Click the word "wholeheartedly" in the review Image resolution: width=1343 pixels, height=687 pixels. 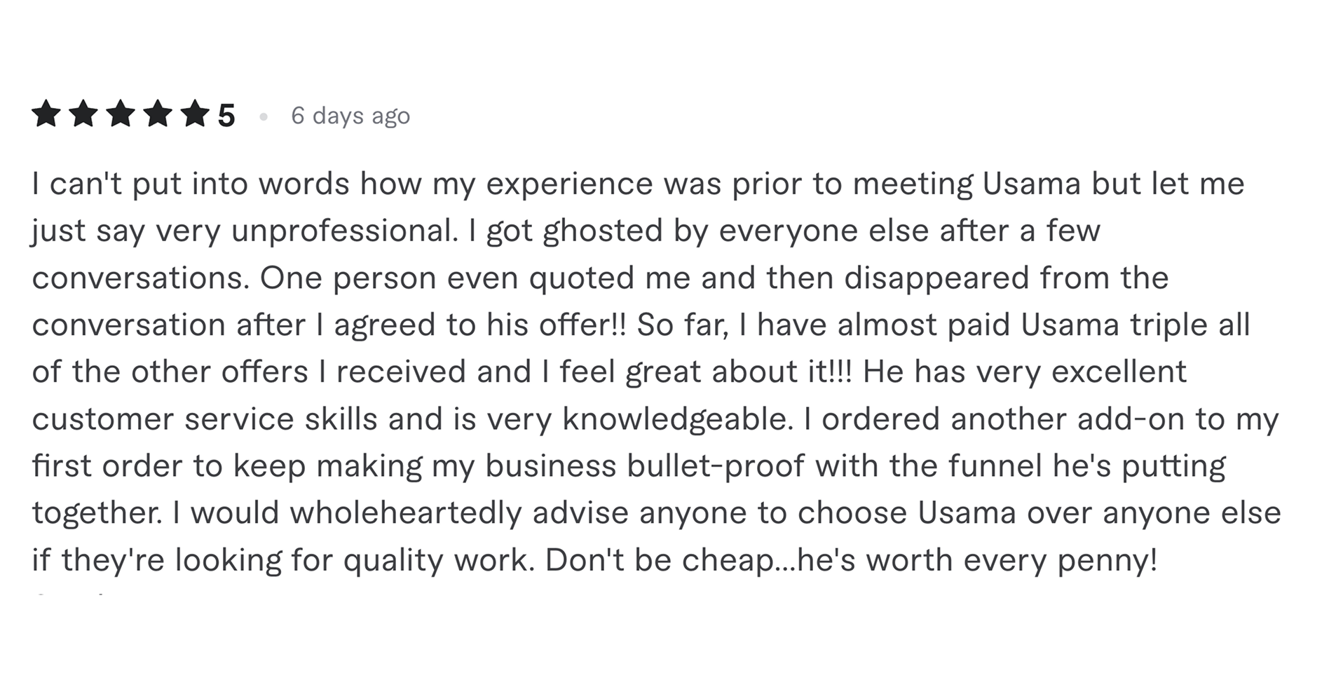406,513
